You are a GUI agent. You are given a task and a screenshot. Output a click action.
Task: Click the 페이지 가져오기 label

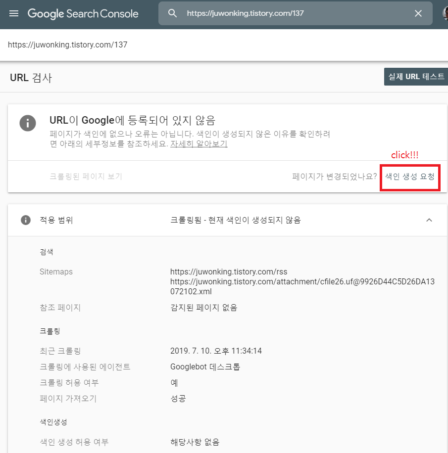click(x=68, y=399)
